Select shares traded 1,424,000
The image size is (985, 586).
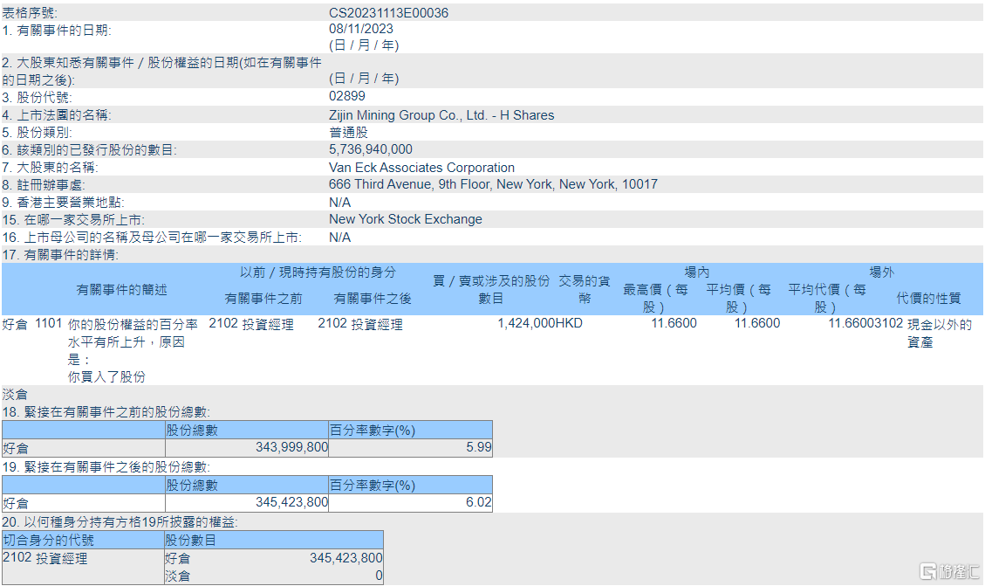[x=526, y=323]
